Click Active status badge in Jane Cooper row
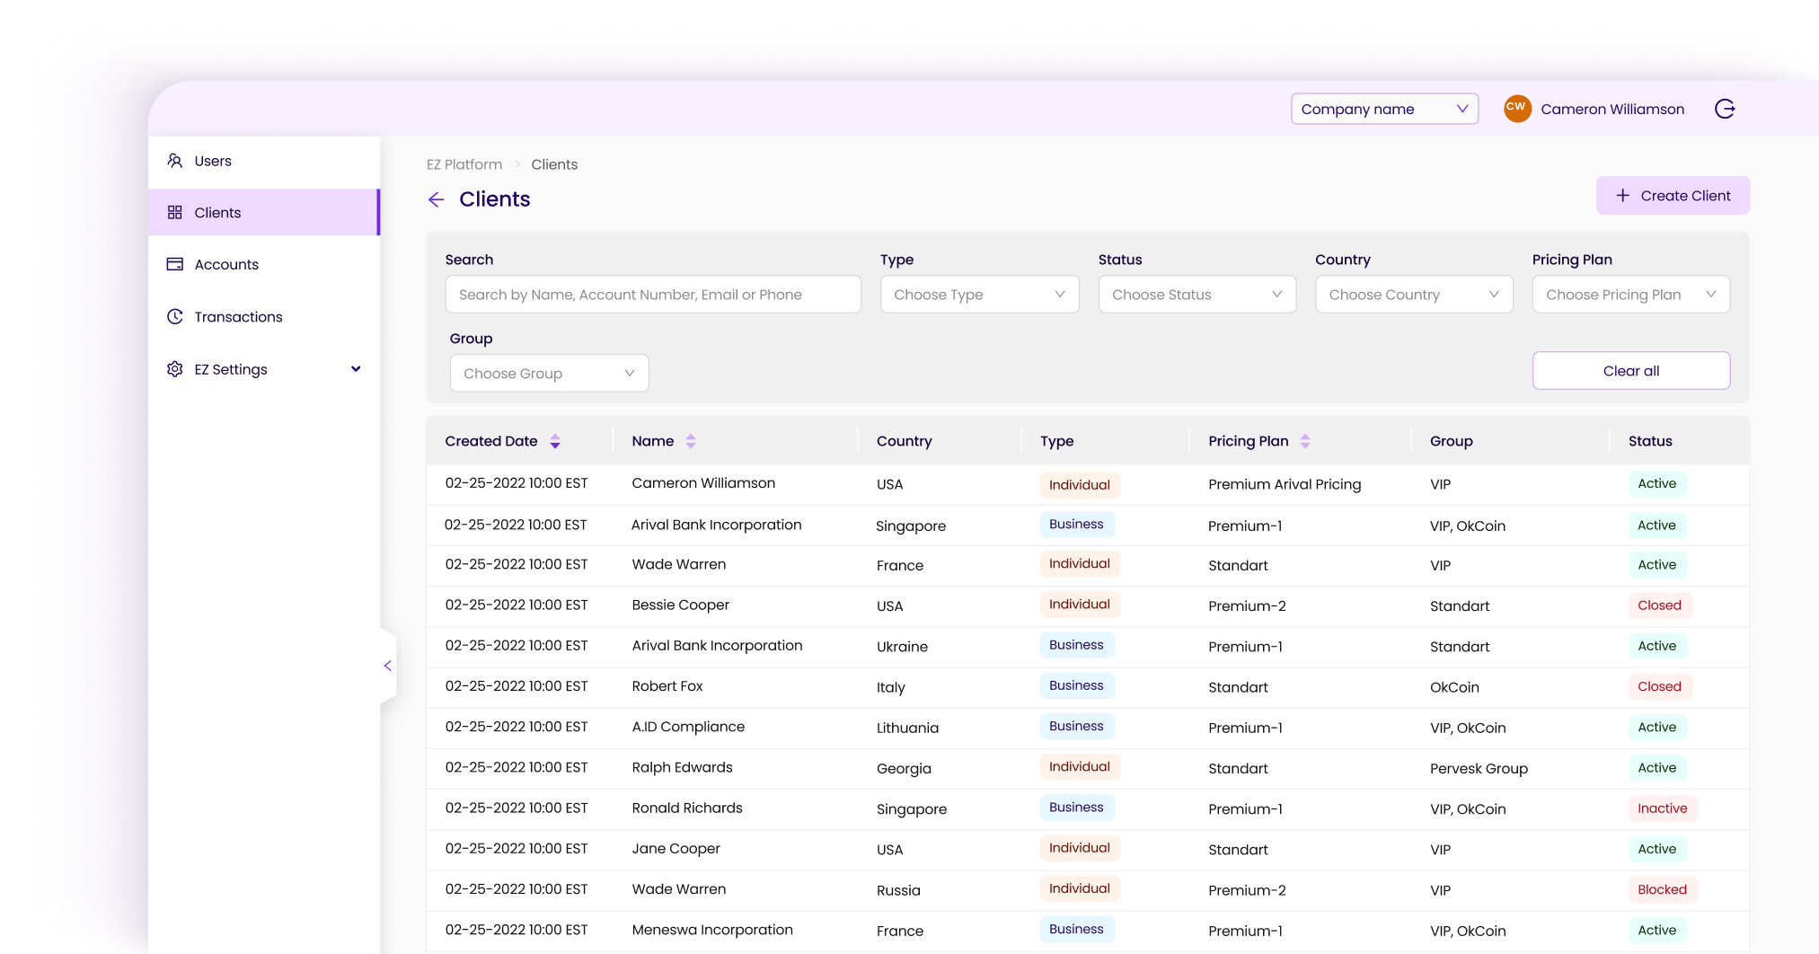This screenshot has width=1819, height=954. tap(1657, 849)
